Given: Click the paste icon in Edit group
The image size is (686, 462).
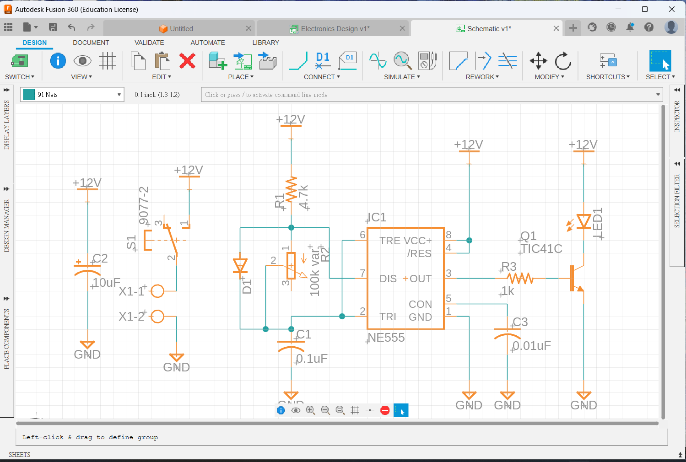Looking at the screenshot, I should point(162,61).
